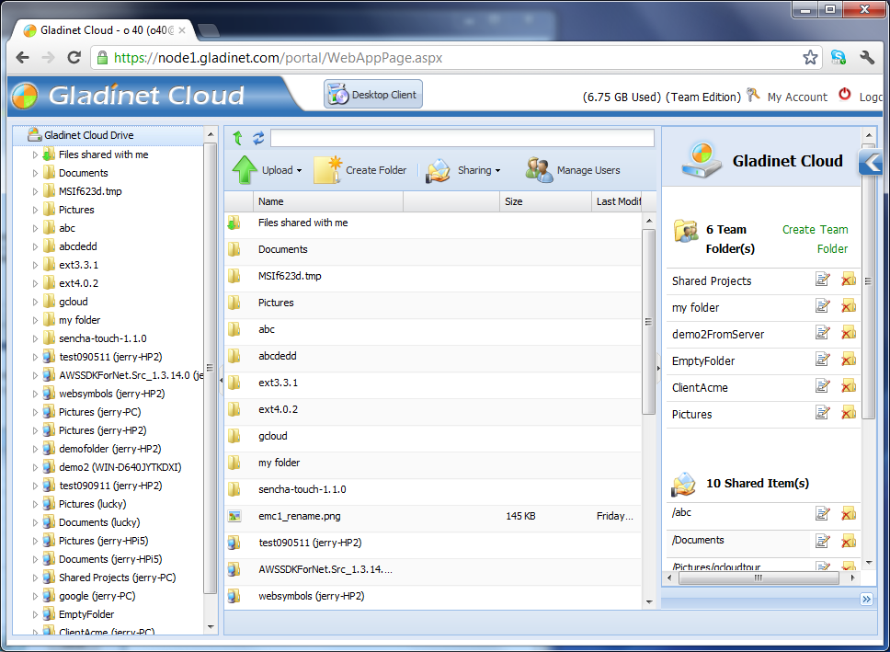Click the ClientAcme team folder name
The image size is (890, 652).
click(700, 388)
